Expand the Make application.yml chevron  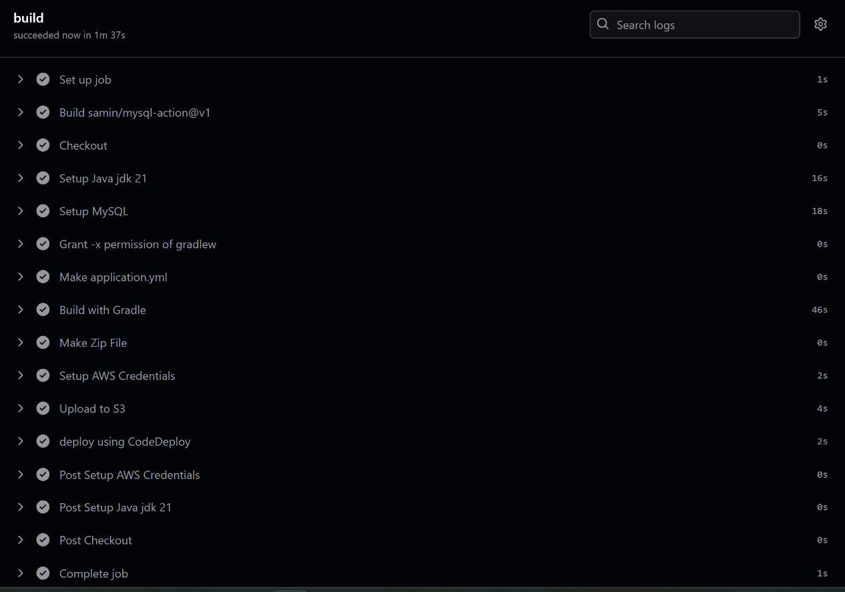(x=21, y=277)
